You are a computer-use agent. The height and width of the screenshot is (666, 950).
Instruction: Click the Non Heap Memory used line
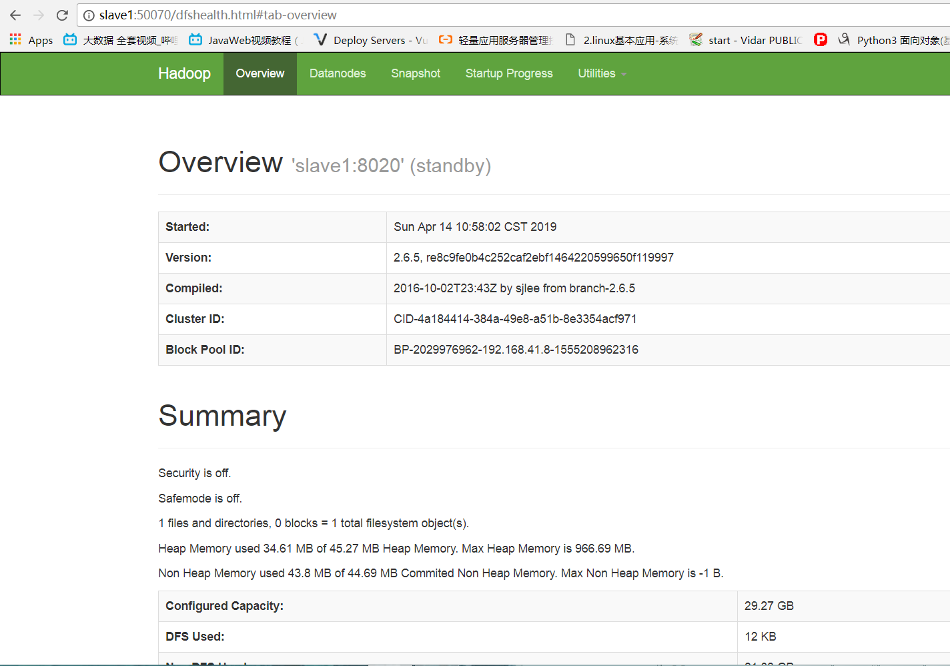click(x=441, y=573)
